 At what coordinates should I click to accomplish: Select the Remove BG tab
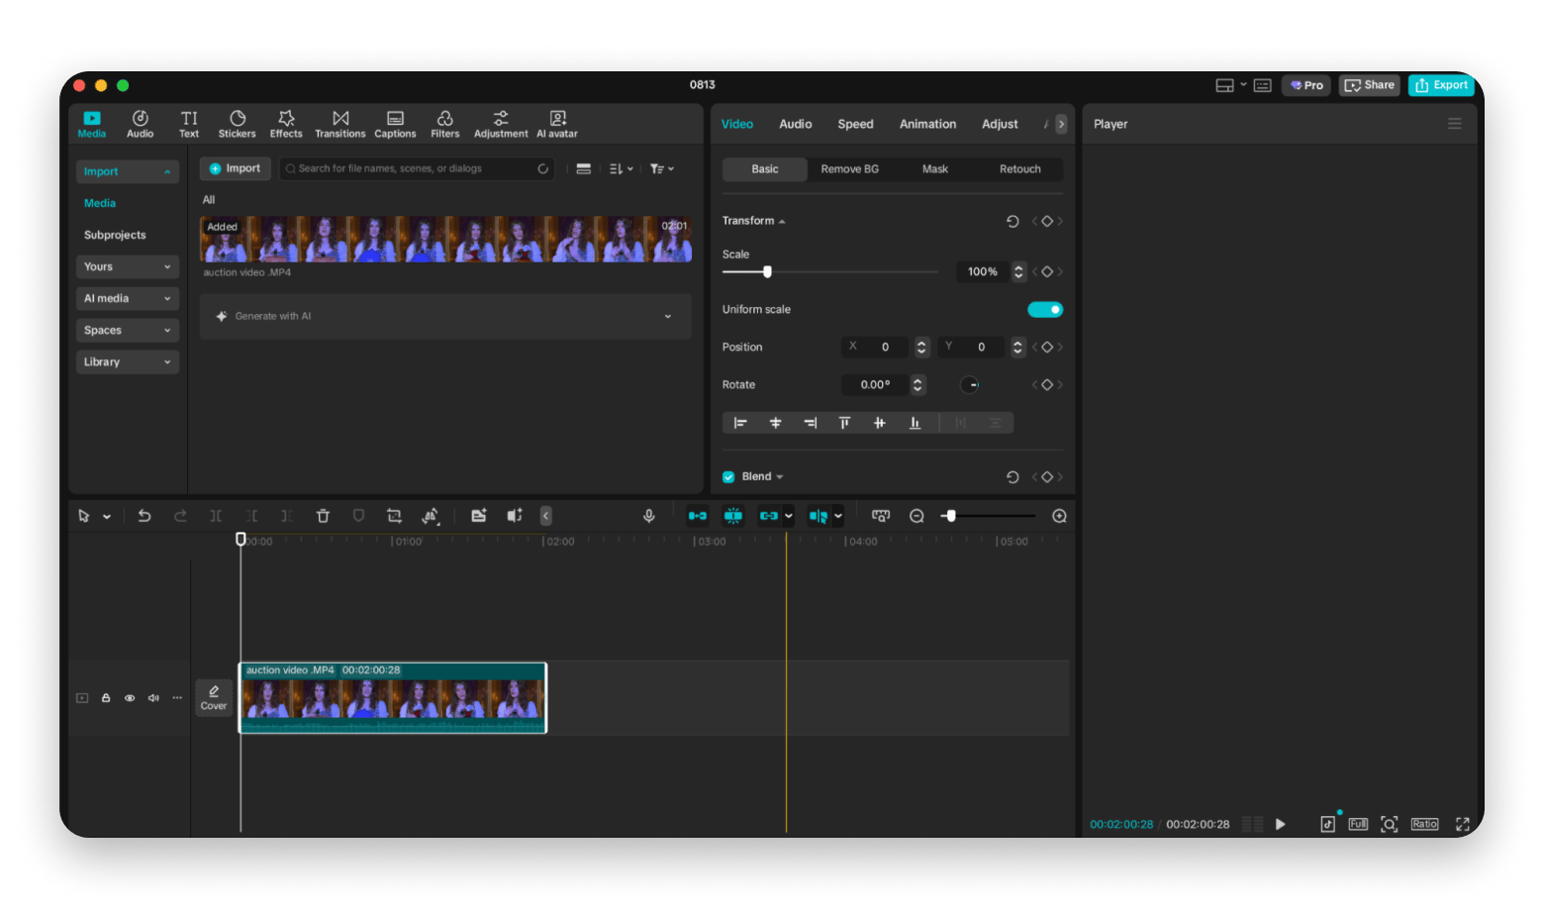point(849,169)
